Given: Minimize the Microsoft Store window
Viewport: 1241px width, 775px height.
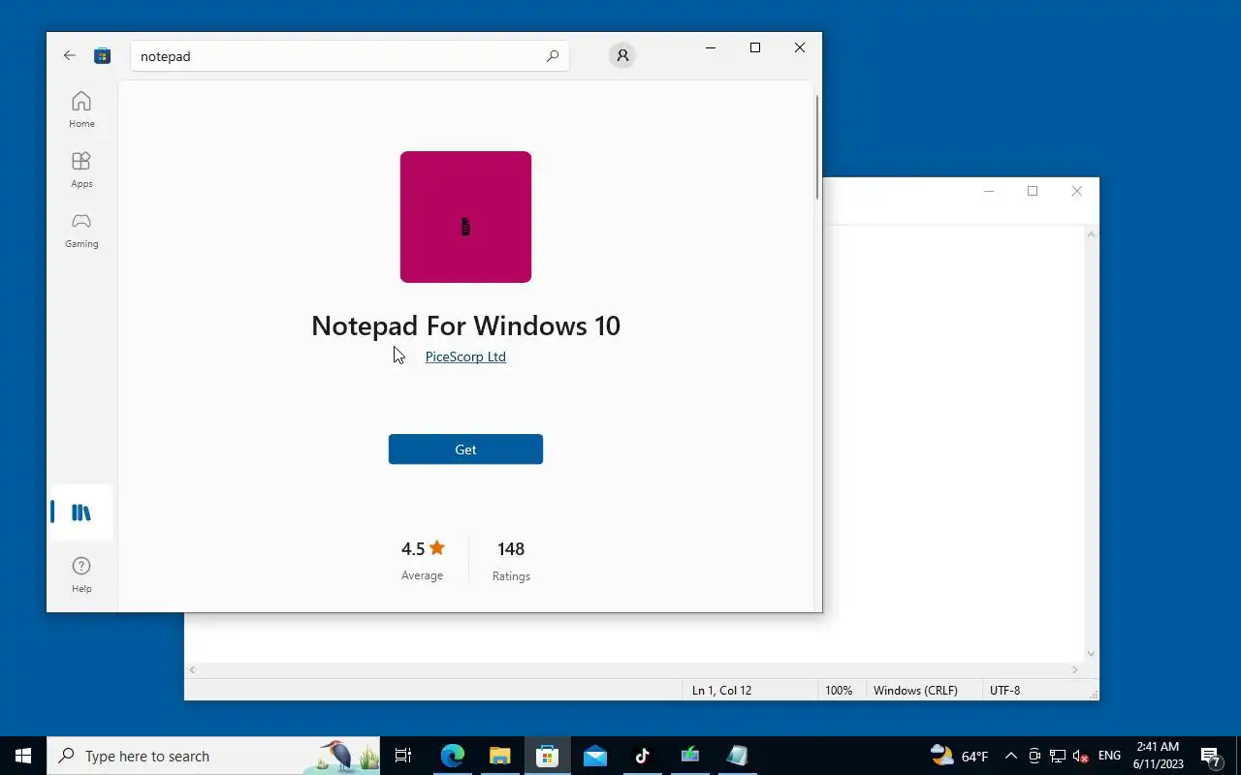Looking at the screenshot, I should pyautogui.click(x=711, y=47).
